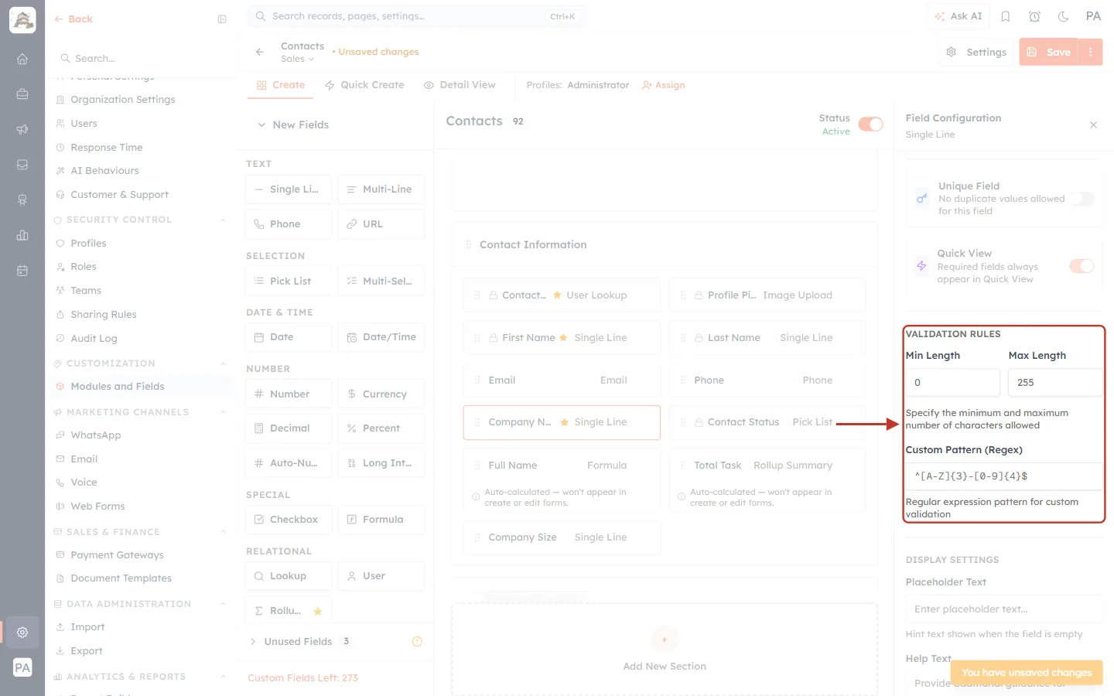Switch to dark mode moon icon
1114x696 pixels.
click(x=1064, y=16)
